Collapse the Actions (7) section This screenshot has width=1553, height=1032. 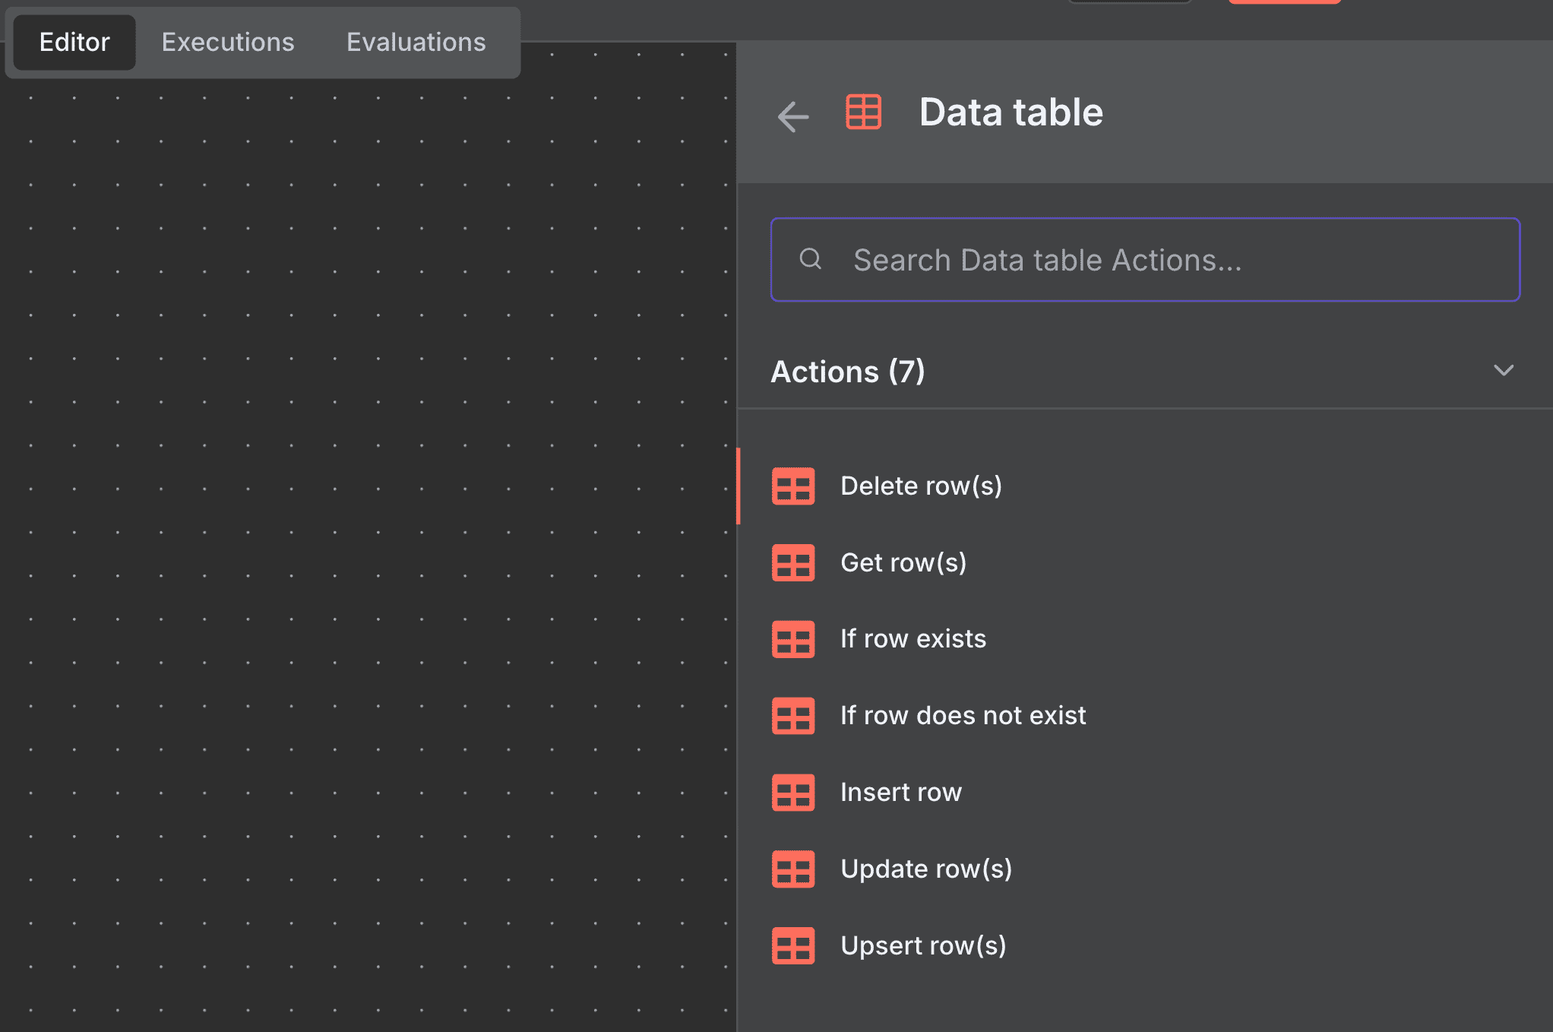[1504, 372]
